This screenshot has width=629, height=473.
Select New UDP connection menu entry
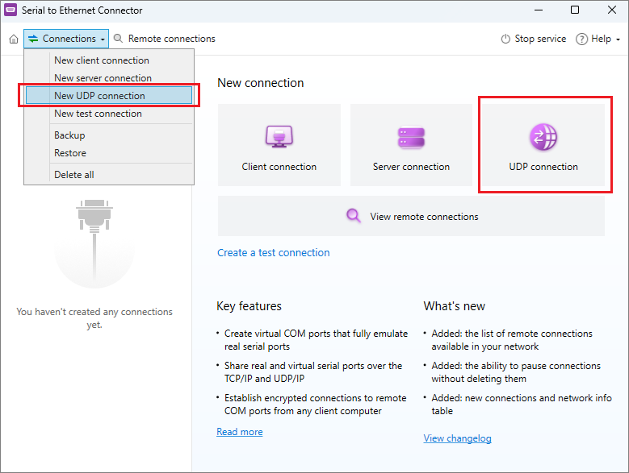[x=109, y=96]
